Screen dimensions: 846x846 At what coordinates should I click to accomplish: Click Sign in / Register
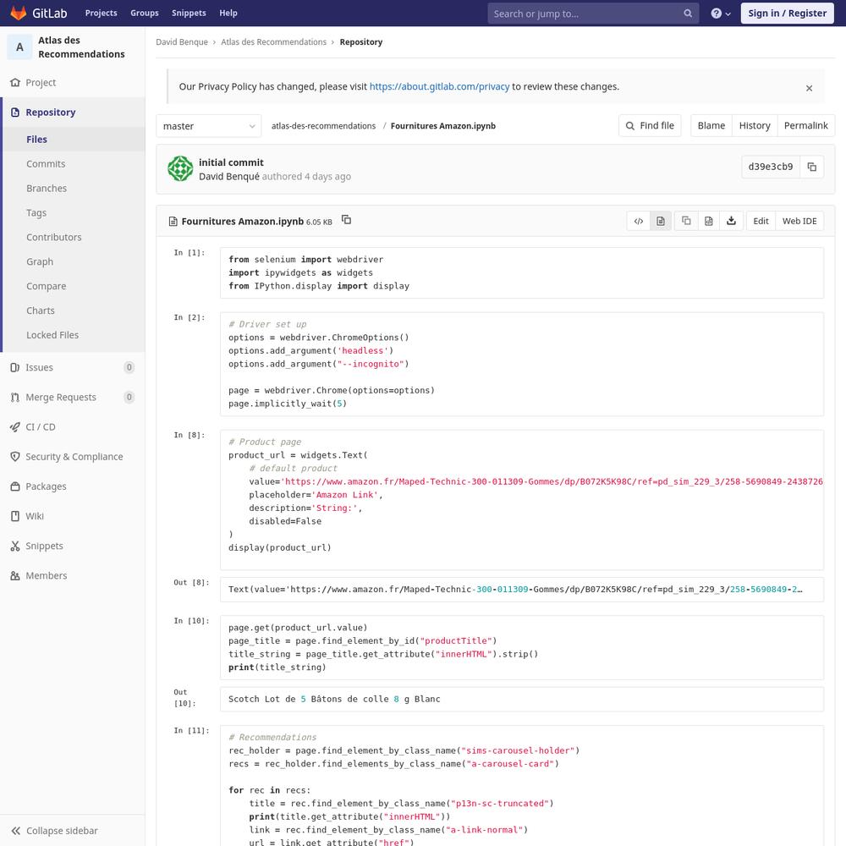pos(787,13)
